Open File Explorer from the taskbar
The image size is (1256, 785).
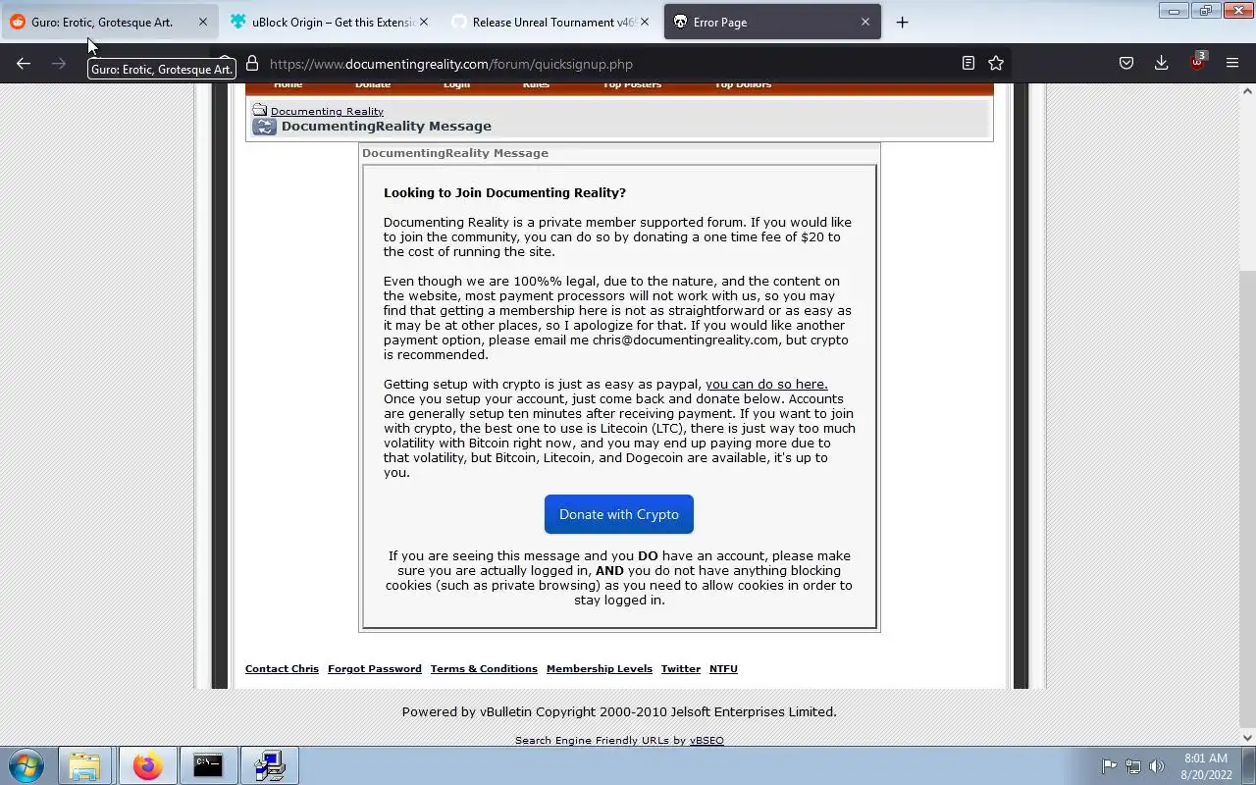[84, 765]
